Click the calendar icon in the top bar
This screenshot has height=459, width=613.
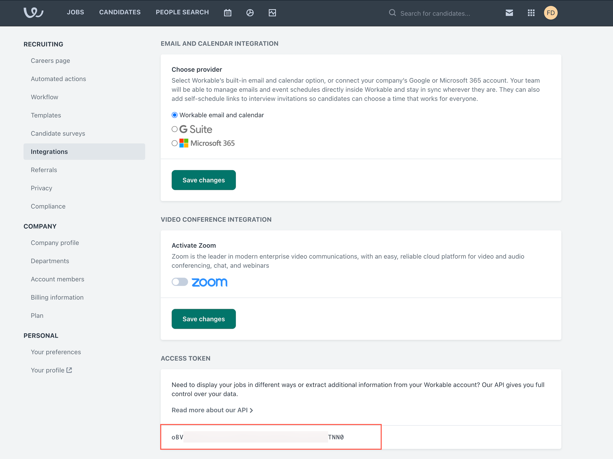click(227, 13)
